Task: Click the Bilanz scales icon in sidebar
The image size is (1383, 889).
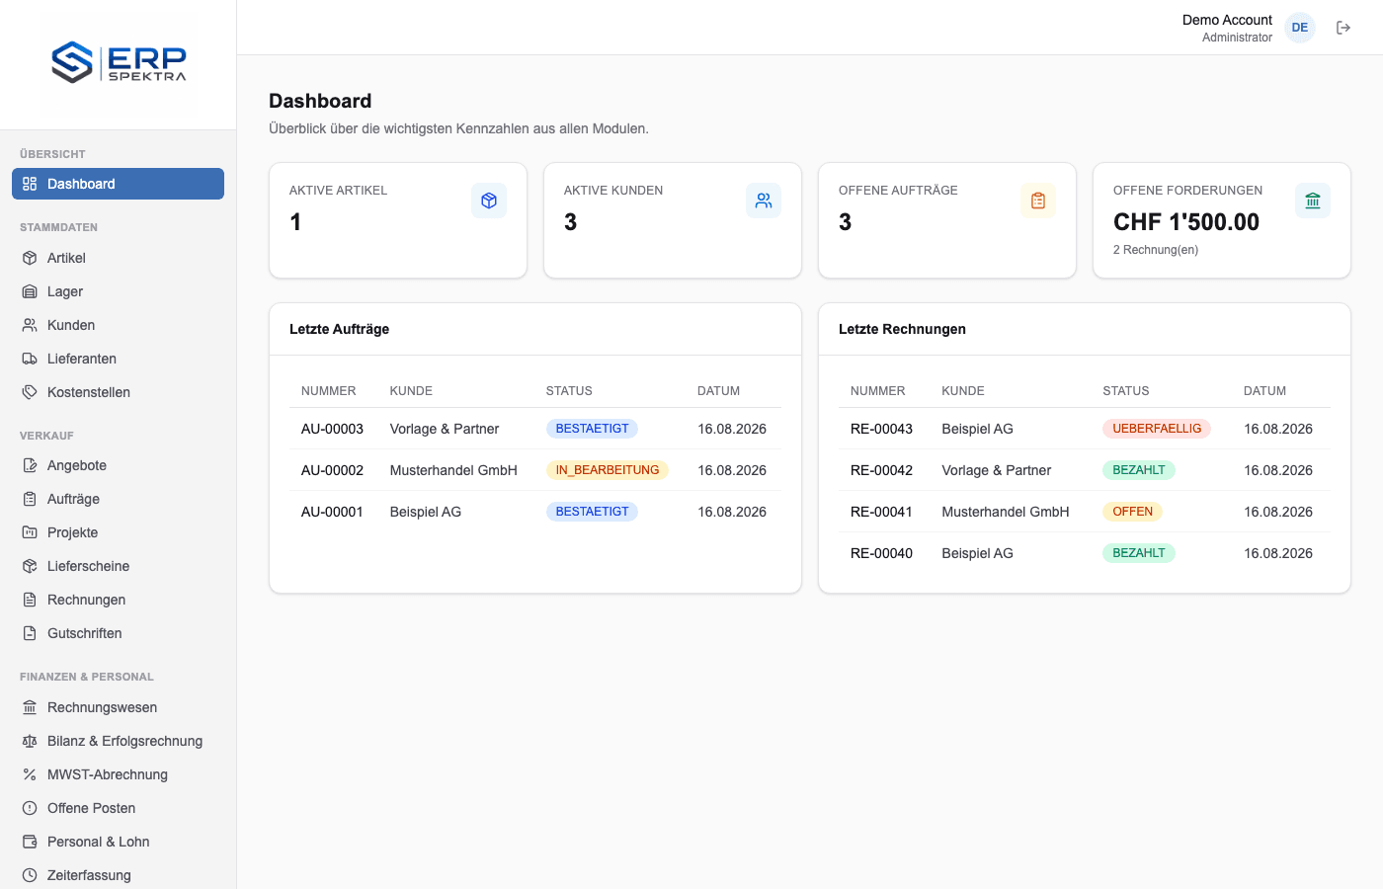Action: 30,741
